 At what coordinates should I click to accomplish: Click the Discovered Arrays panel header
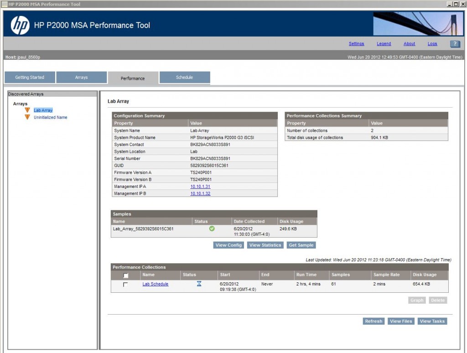[52, 94]
